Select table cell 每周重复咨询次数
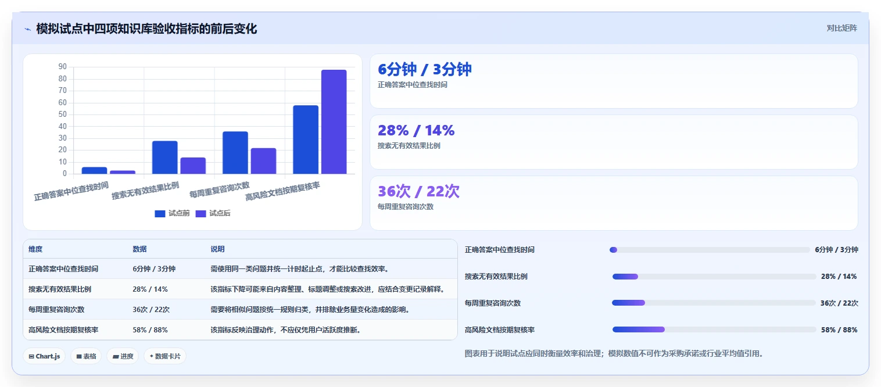The height and width of the screenshot is (387, 881). (56, 309)
